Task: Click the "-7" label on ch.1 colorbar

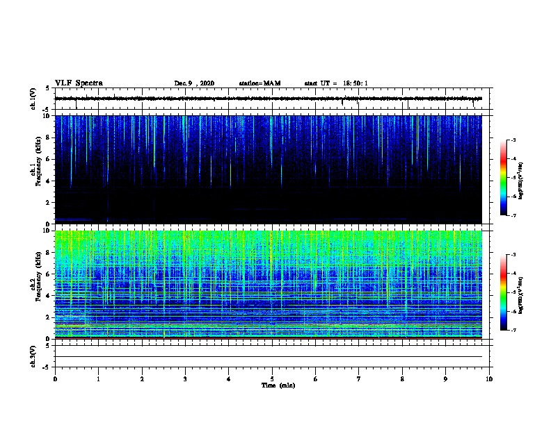Action: pos(513,215)
